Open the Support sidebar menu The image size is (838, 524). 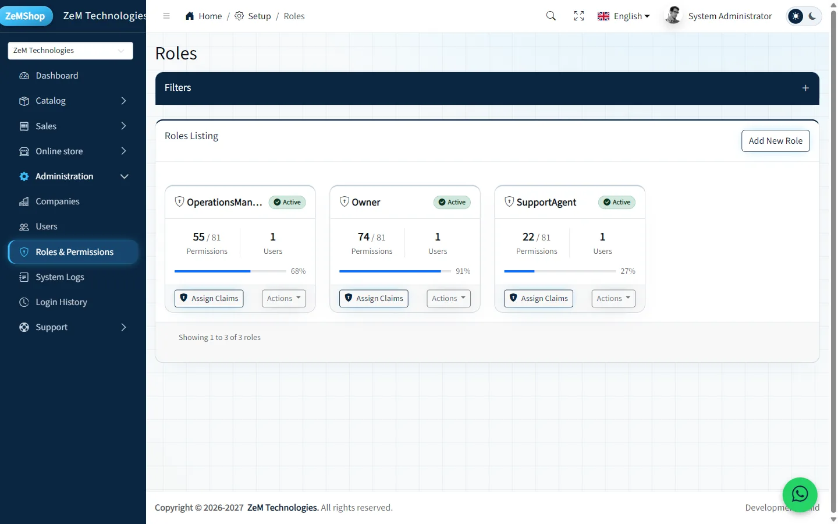73,327
